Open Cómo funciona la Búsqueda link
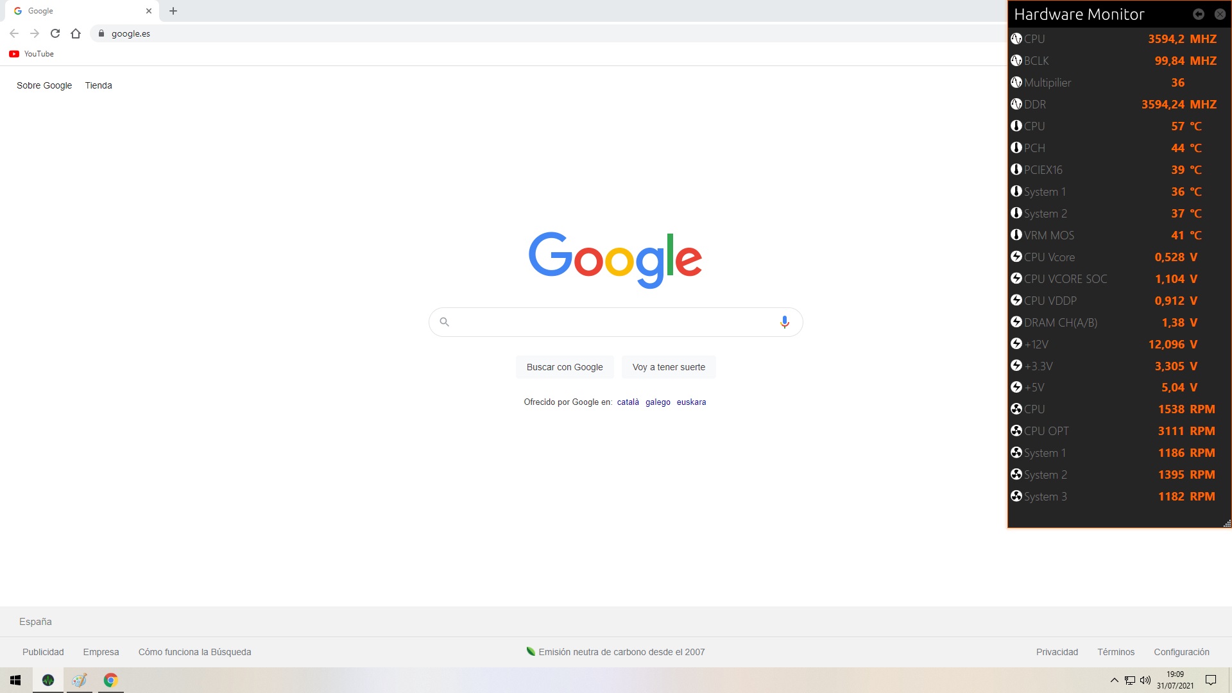 (194, 652)
